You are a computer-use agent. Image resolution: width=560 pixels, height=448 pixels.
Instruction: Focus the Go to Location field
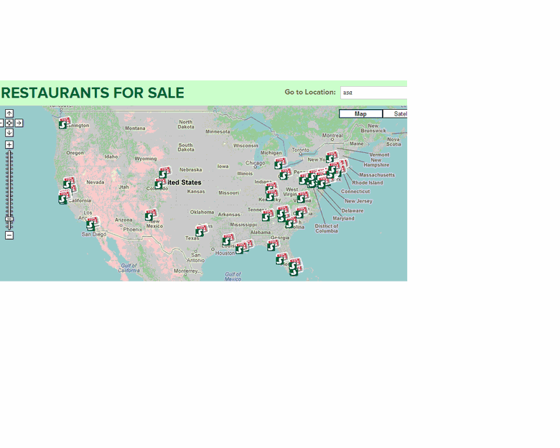(373, 93)
